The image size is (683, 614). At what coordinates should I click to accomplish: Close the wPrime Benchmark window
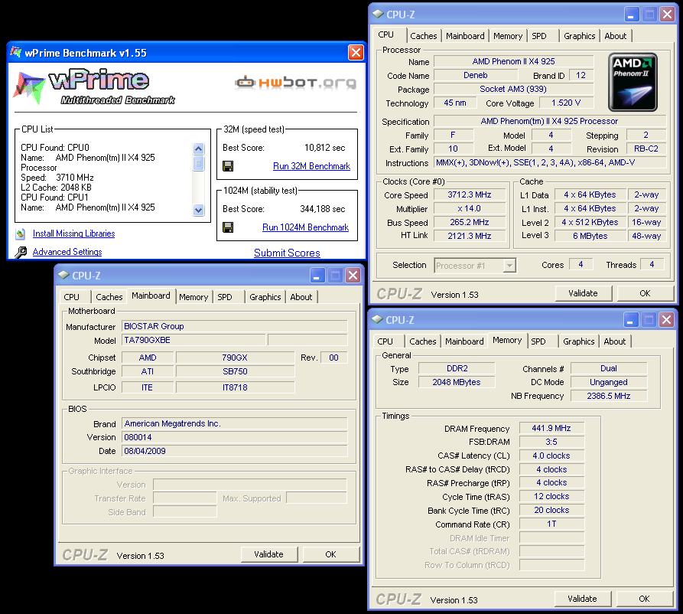pyautogui.click(x=356, y=53)
